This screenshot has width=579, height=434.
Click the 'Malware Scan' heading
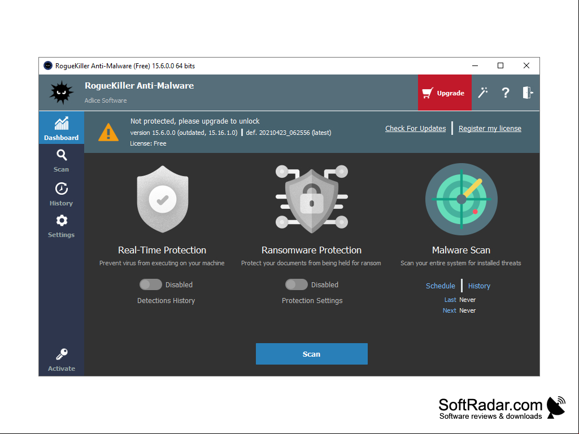click(461, 250)
